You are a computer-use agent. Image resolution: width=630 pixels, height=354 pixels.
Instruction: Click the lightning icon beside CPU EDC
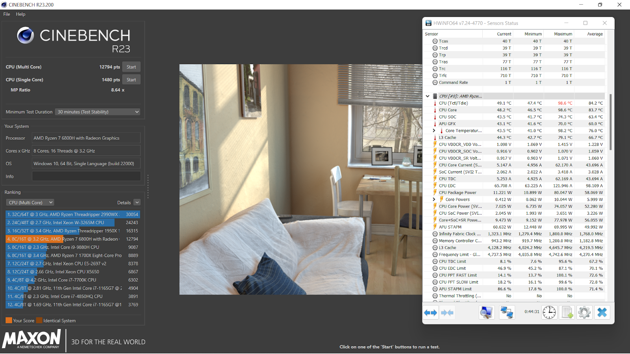pyautogui.click(x=435, y=186)
